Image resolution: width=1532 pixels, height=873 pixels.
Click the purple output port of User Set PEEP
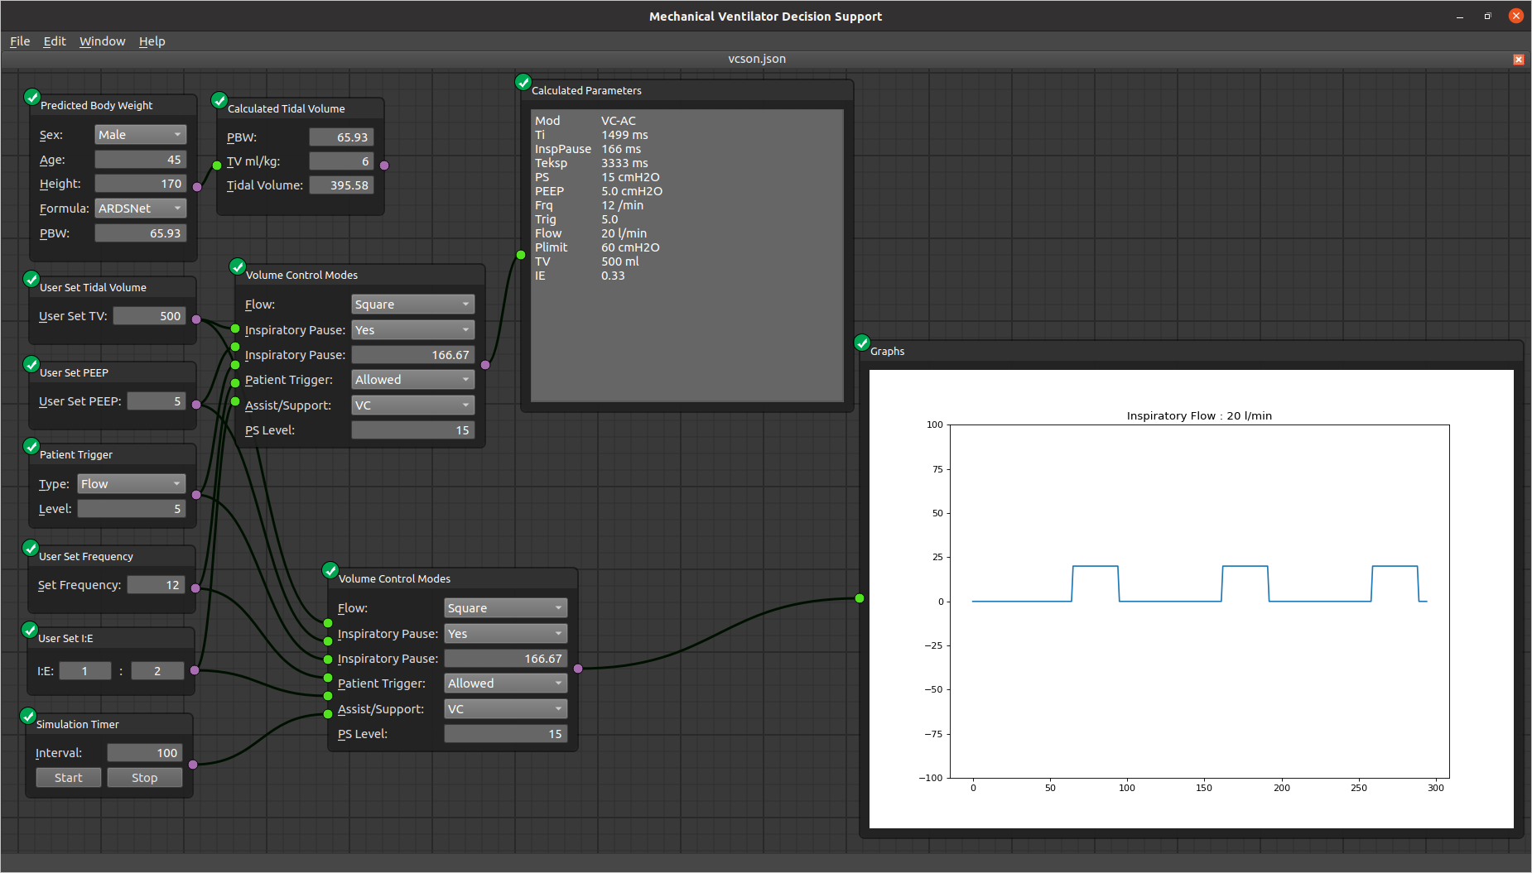(x=196, y=405)
